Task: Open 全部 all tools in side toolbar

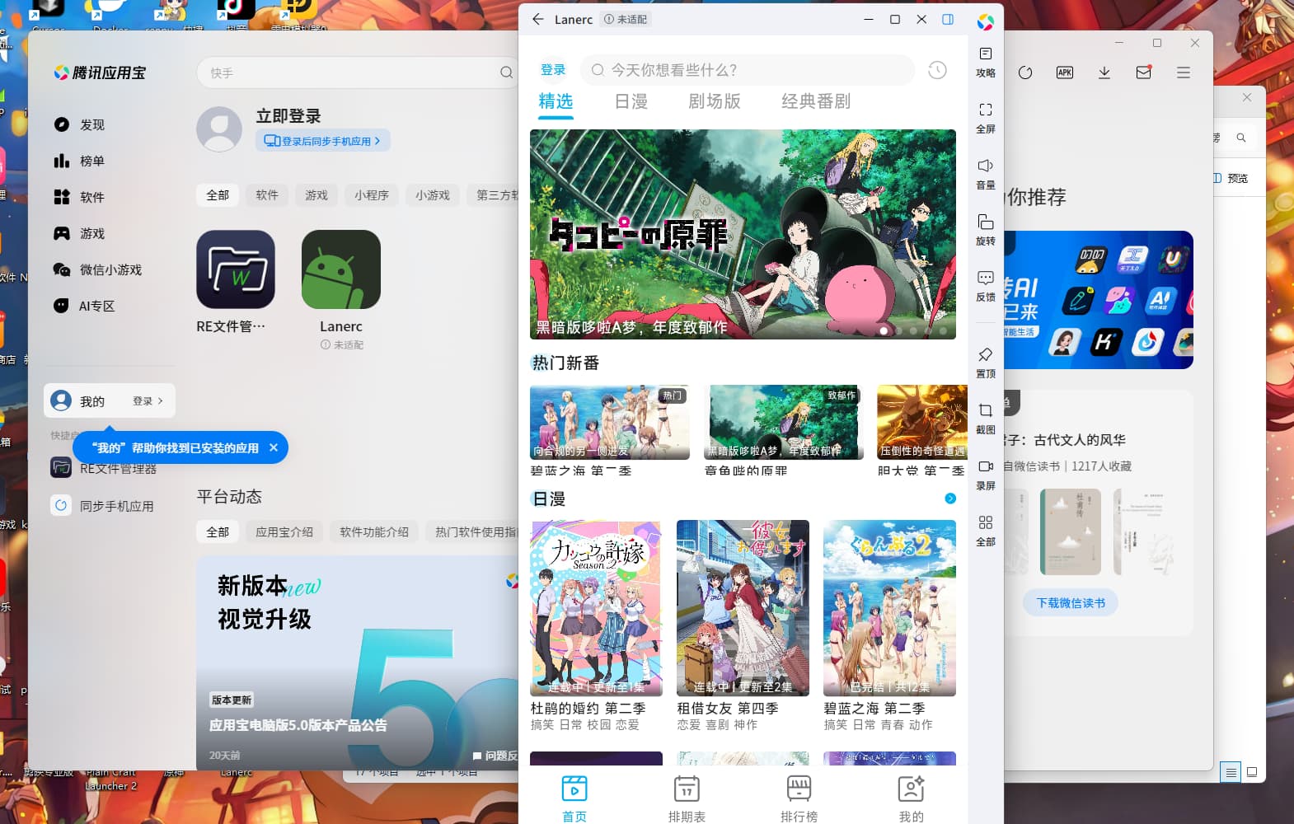Action: click(985, 531)
